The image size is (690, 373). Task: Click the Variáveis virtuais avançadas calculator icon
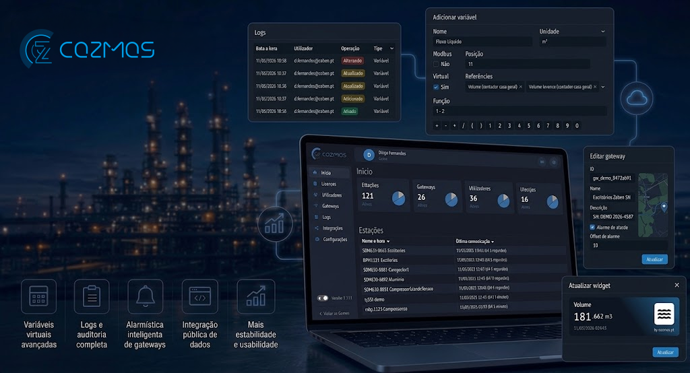tap(38, 296)
